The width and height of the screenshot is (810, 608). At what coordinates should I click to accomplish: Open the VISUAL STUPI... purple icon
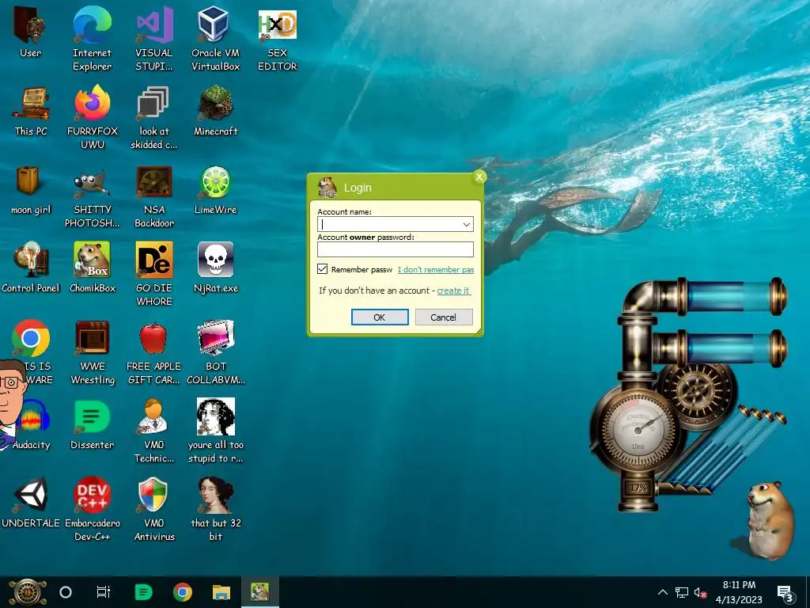(x=154, y=39)
